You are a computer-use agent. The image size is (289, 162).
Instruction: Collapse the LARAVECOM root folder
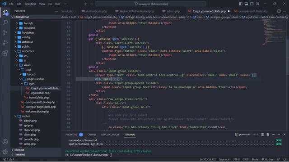point(36,17)
